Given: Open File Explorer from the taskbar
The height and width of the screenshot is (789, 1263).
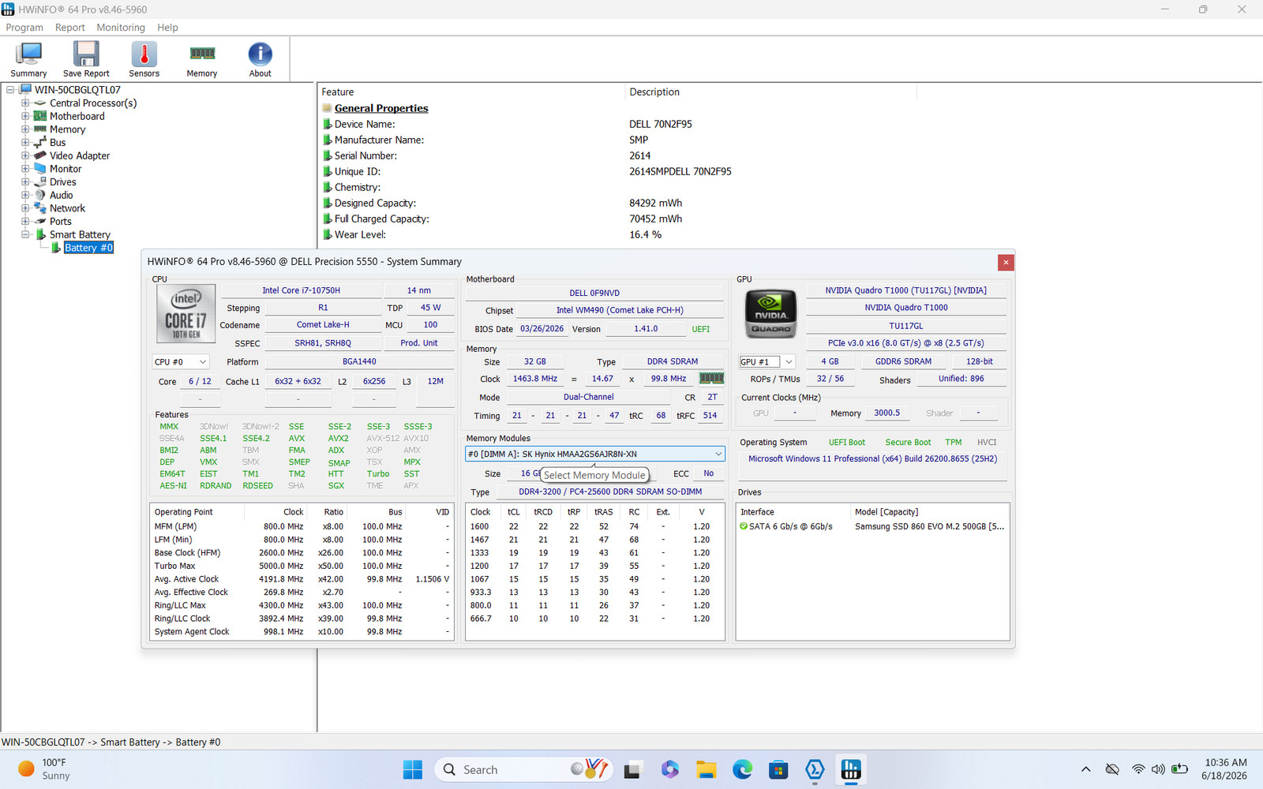Looking at the screenshot, I should pos(706,770).
